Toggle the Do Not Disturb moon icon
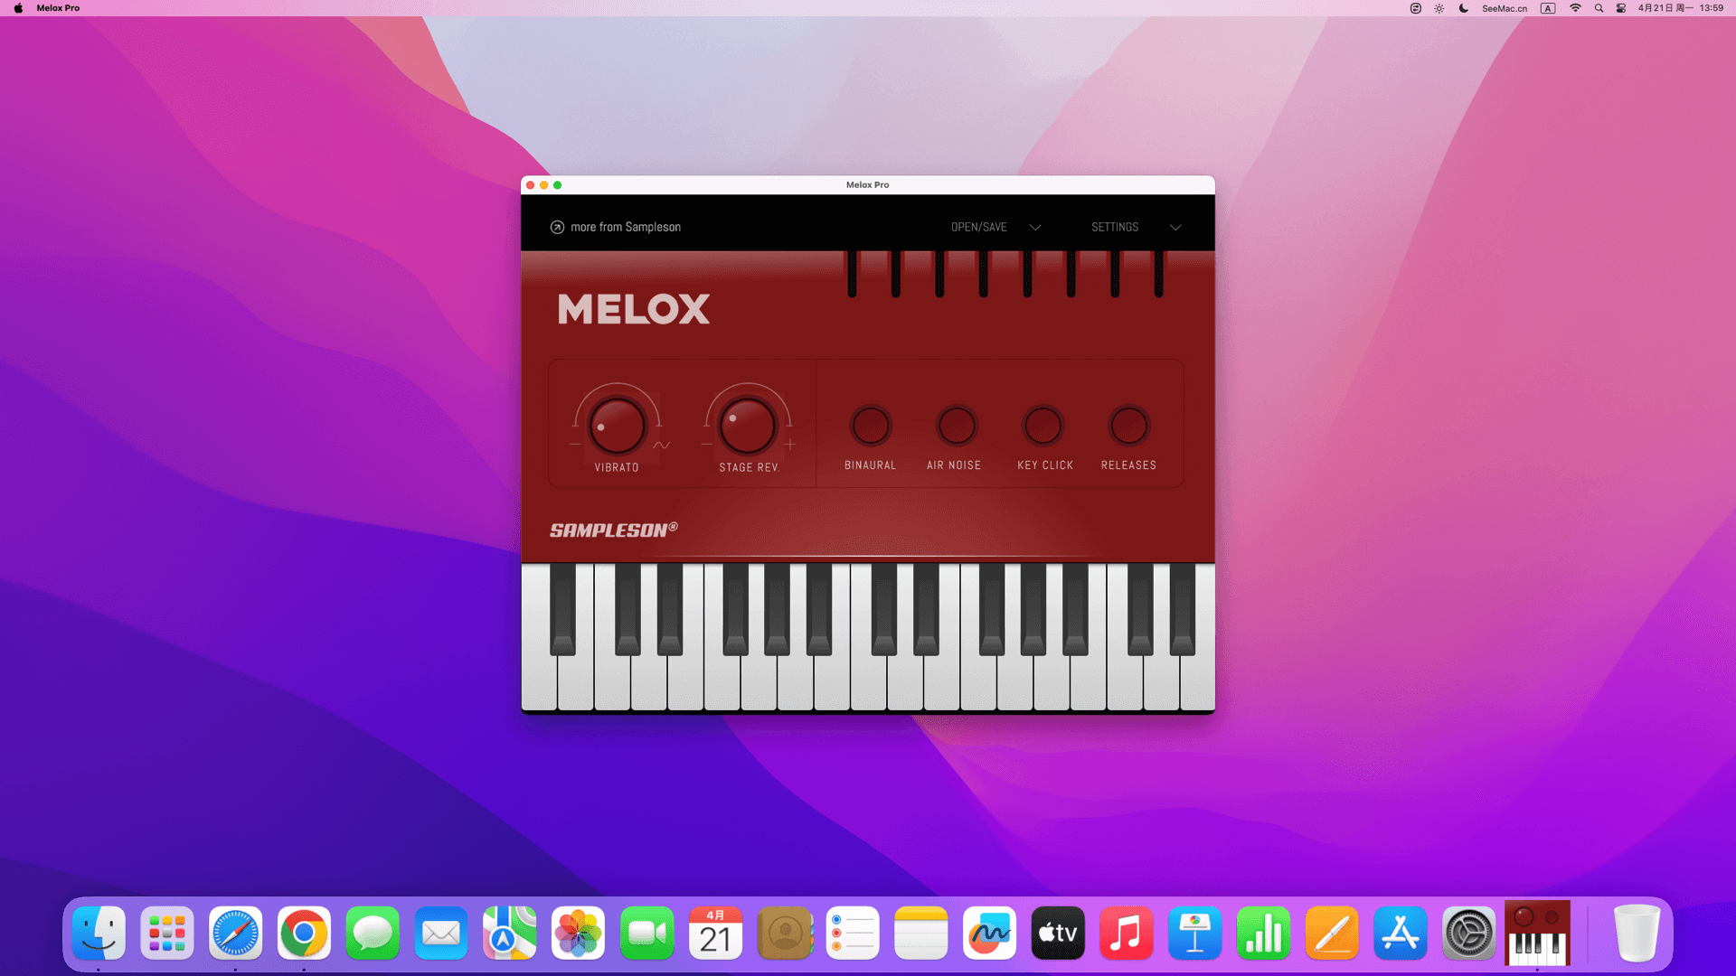 [x=1464, y=8]
